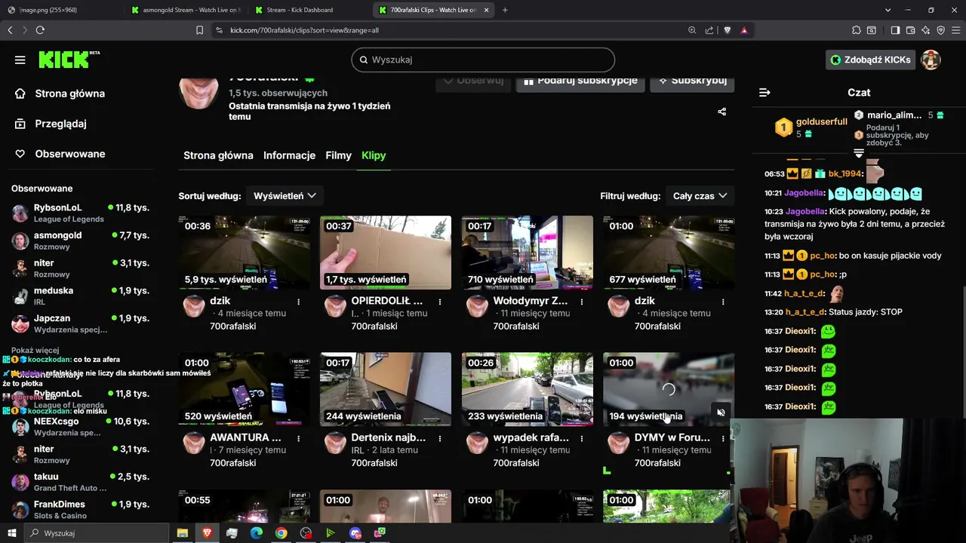The height and width of the screenshot is (543, 966).
Task: Open options for OPIERDOLIŁ clip
Action: (x=440, y=302)
